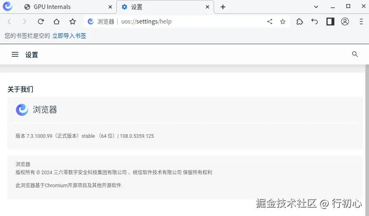Open the user profile icon
This screenshot has width=369, height=216.
tap(345, 21)
